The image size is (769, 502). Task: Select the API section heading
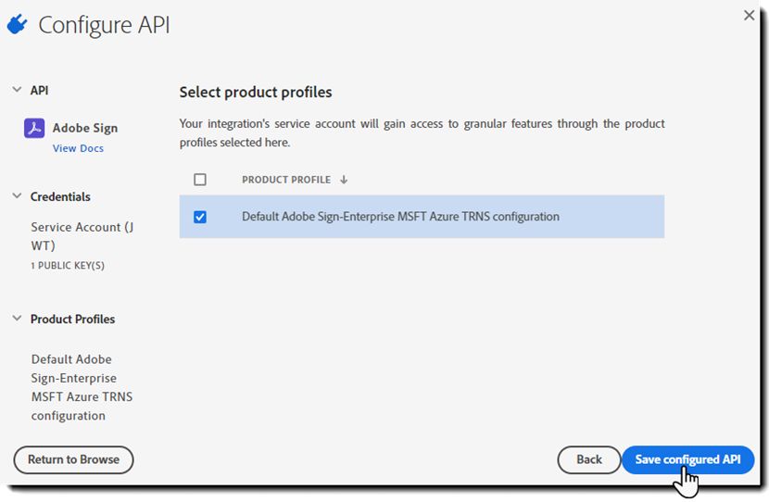(39, 90)
